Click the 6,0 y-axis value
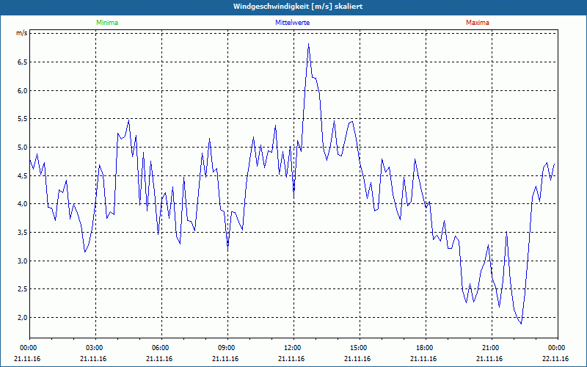 22,90
